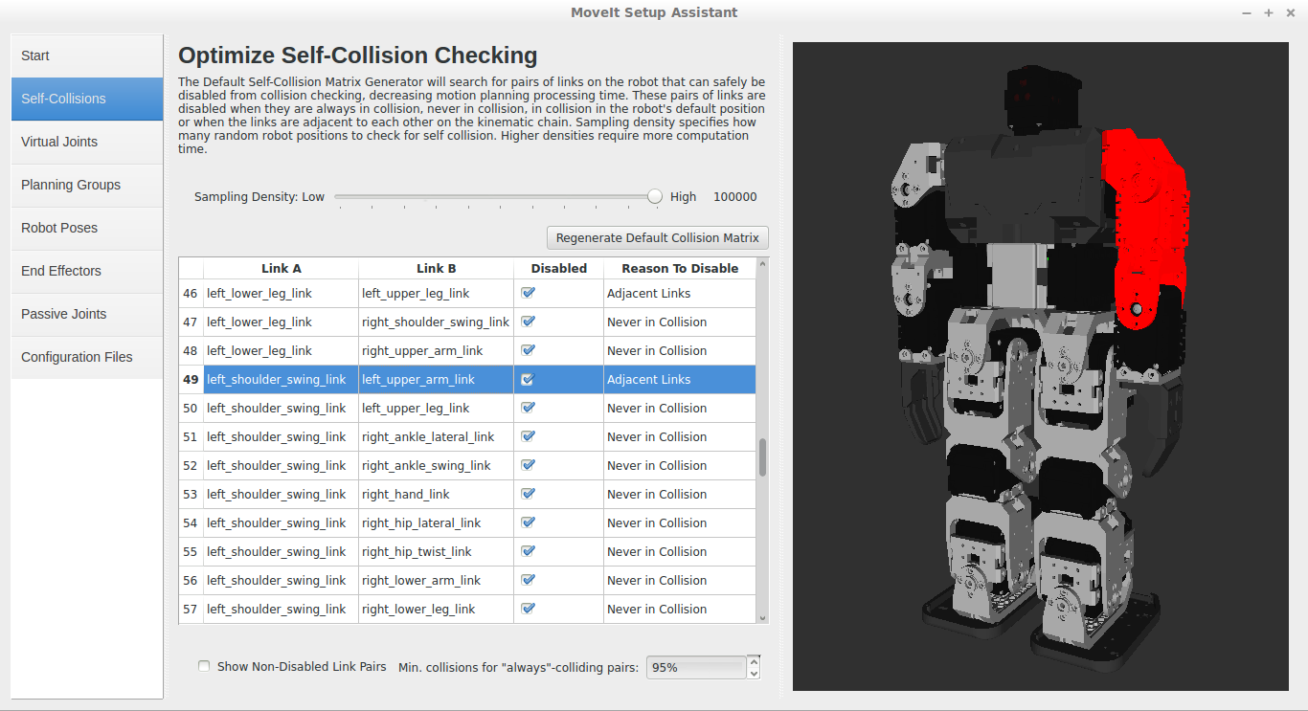
Task: Open the Start page in the sidebar
Action: (86, 56)
